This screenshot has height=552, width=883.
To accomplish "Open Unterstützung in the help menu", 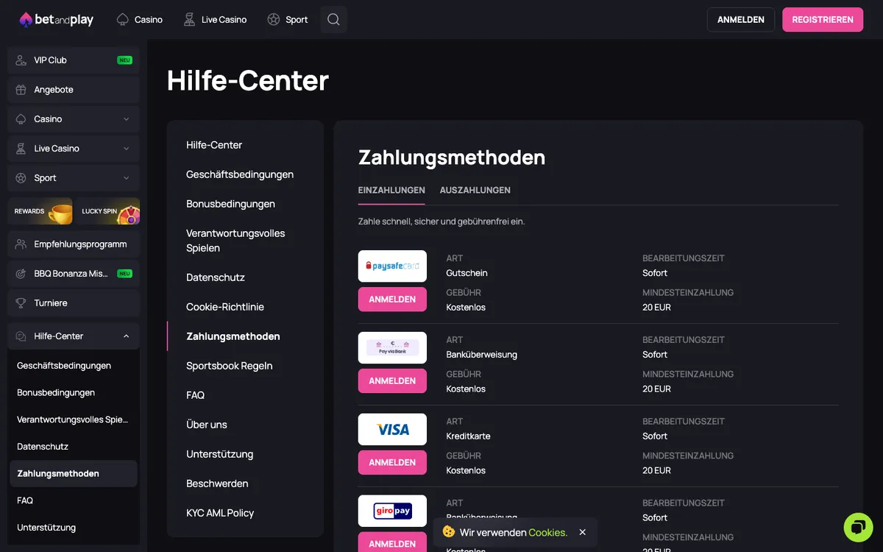I will [220, 454].
